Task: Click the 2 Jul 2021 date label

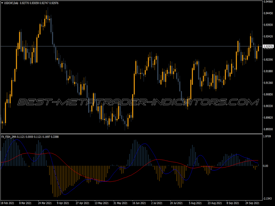Action: pyautogui.click(x=157, y=203)
